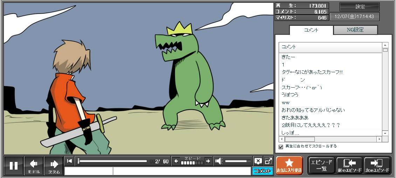Select the コメント tab
The image size is (396, 178).
[x=311, y=30]
